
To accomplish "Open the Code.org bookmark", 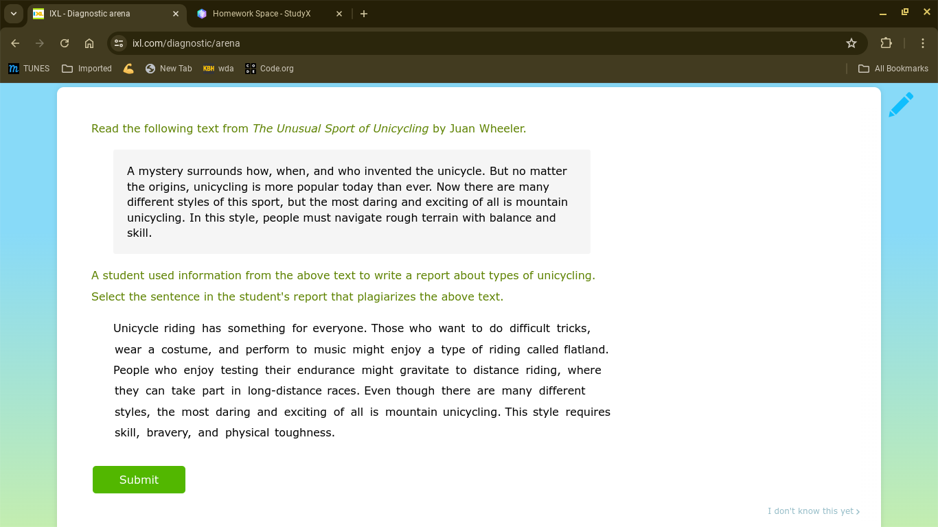I will coord(269,69).
